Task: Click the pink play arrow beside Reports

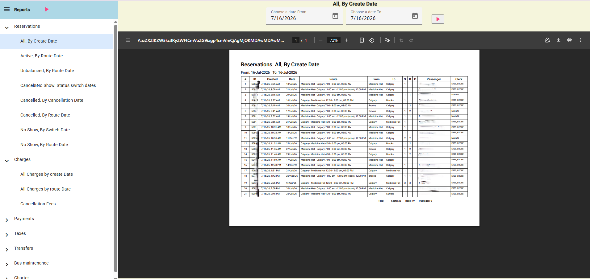Action: [x=47, y=9]
